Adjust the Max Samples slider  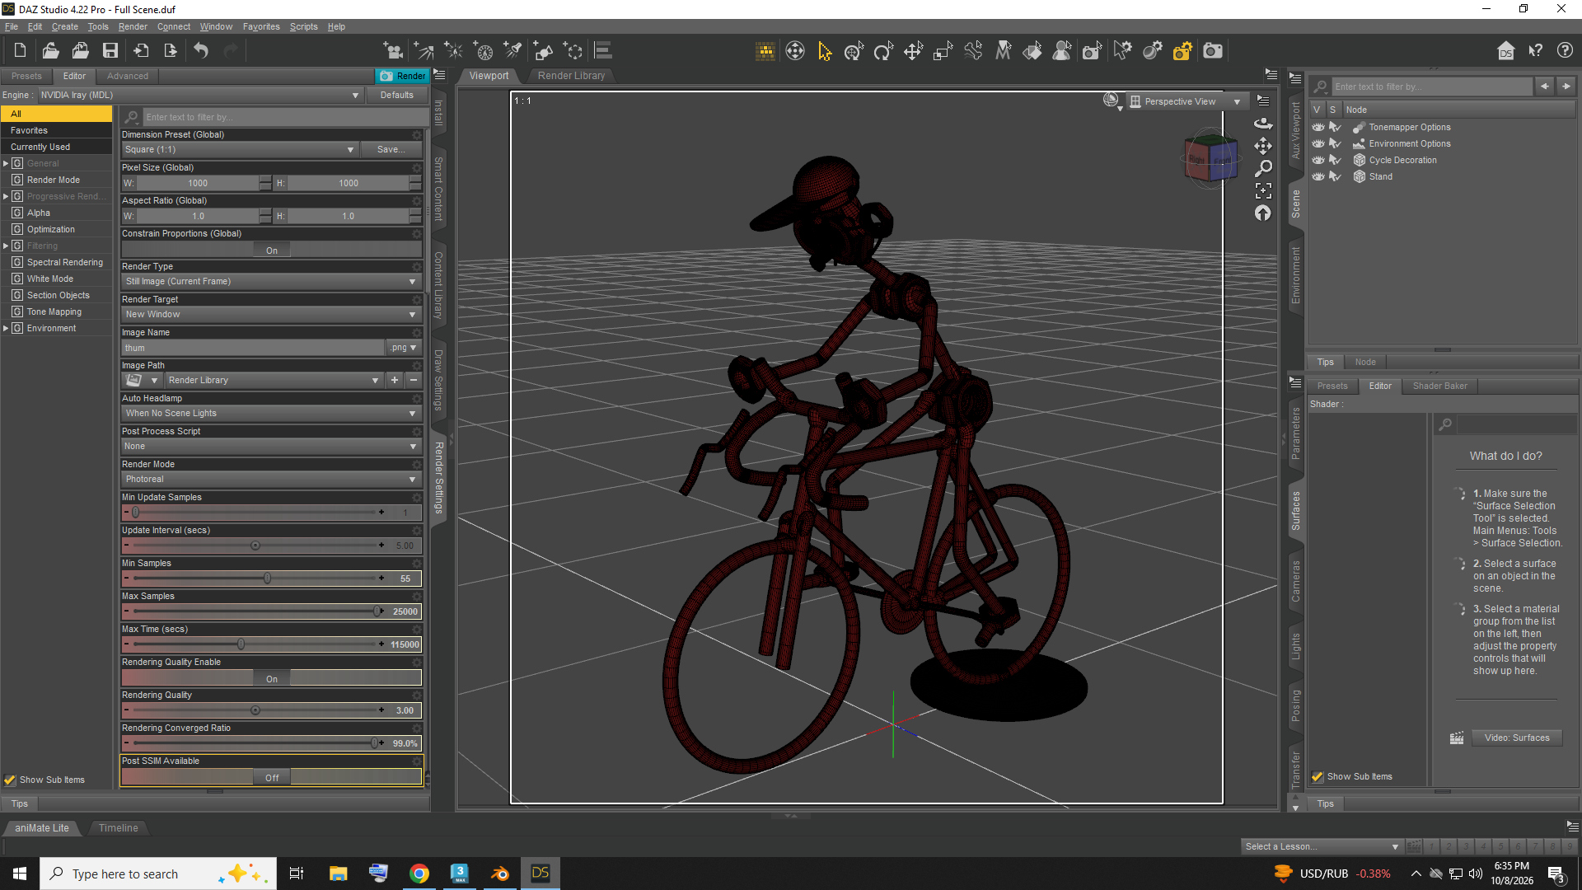255,611
